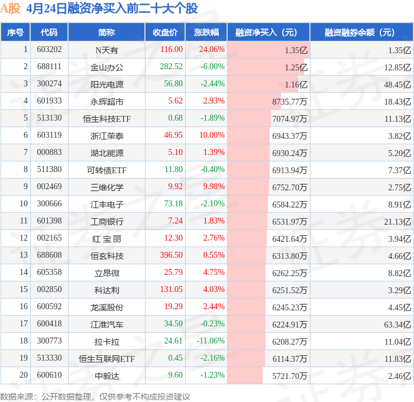Select stock name 三维化学
Image resolution: width=414 pixels, height=402 pixels.
tap(106, 187)
